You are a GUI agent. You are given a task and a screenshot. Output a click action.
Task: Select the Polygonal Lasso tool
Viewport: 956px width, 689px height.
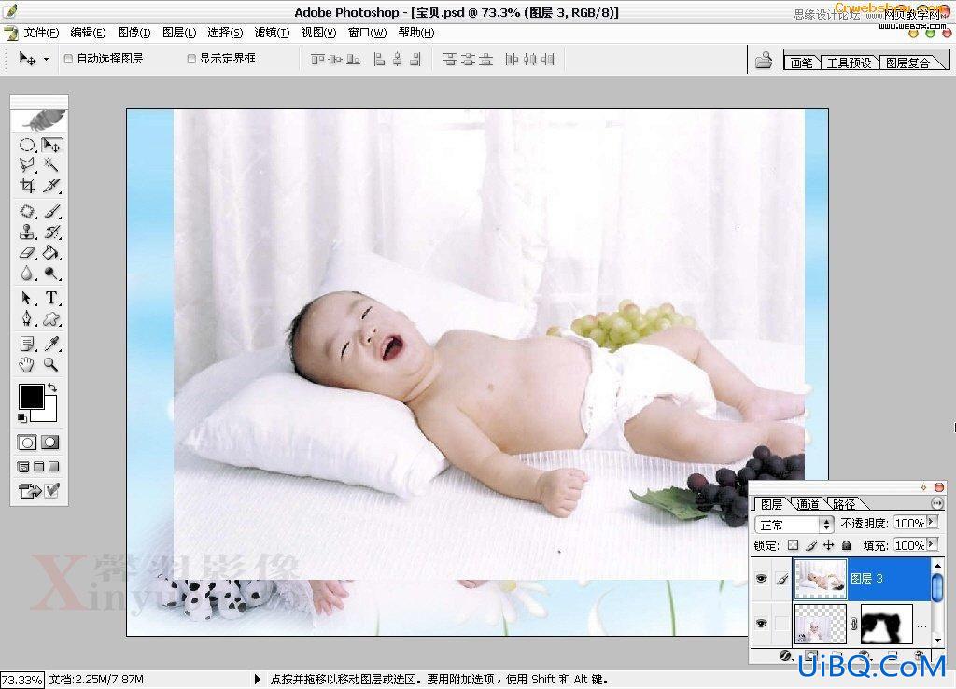pos(27,164)
